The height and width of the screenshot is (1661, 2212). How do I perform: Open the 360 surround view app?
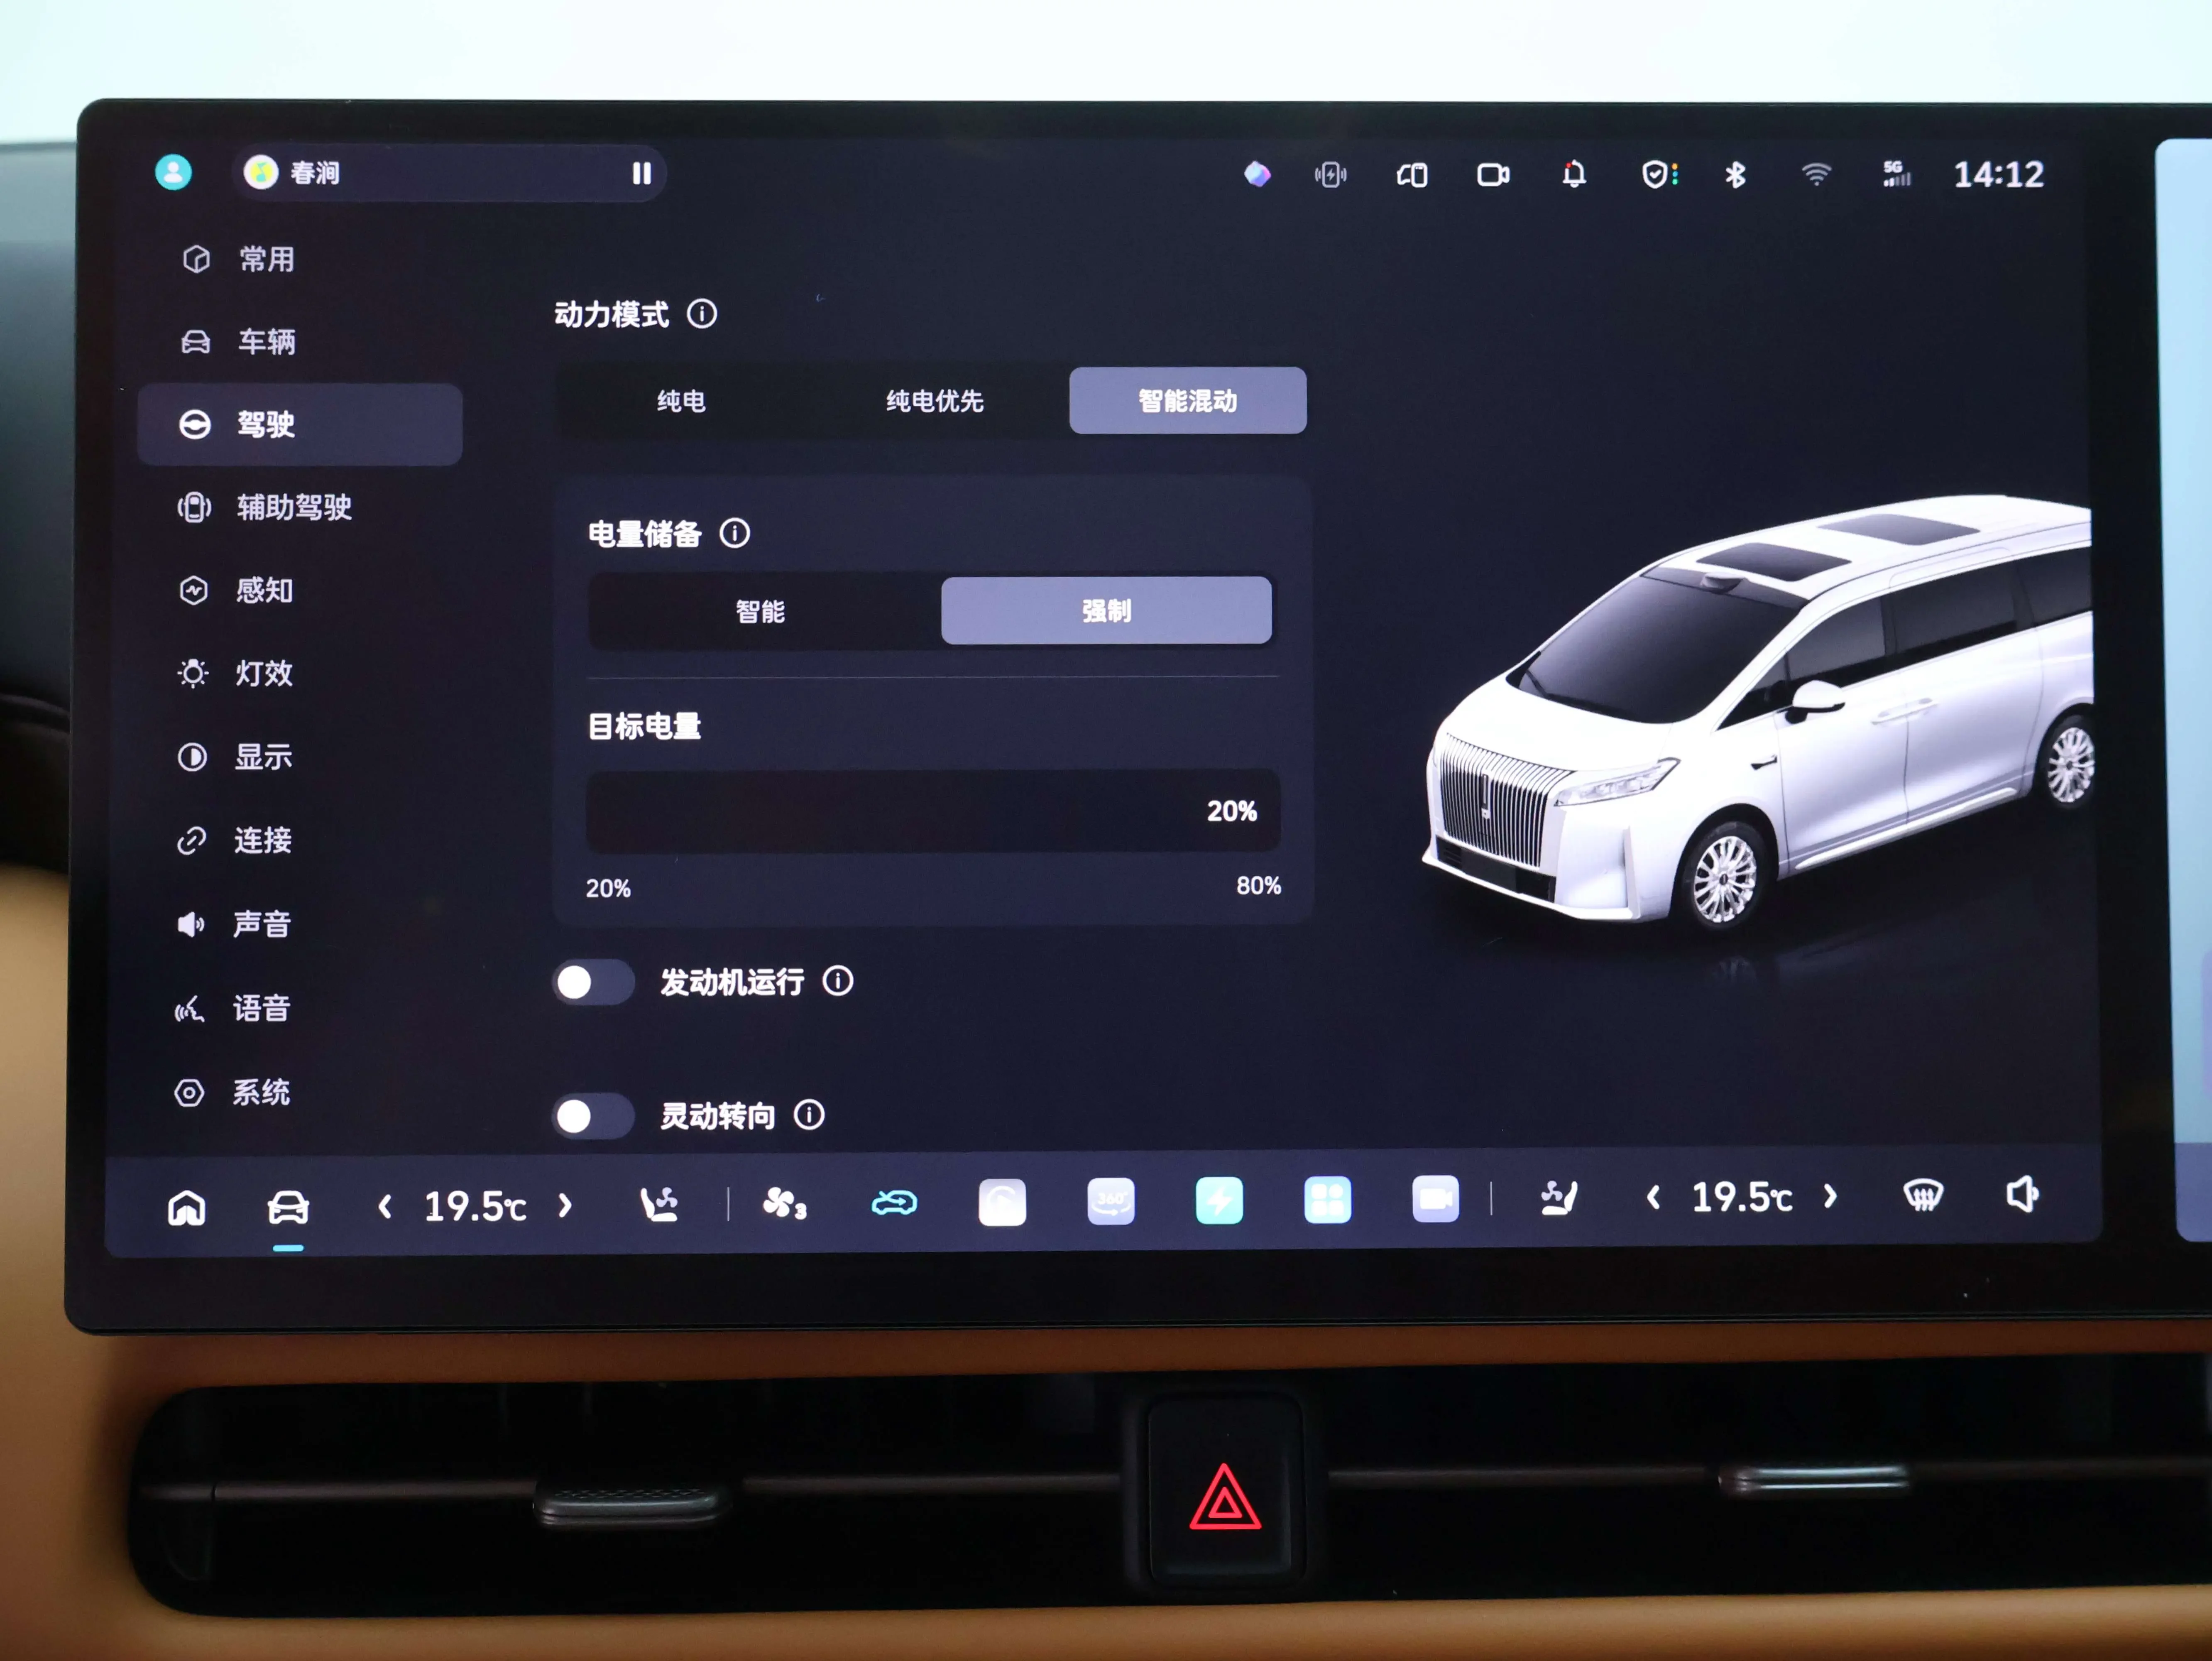(1111, 1200)
